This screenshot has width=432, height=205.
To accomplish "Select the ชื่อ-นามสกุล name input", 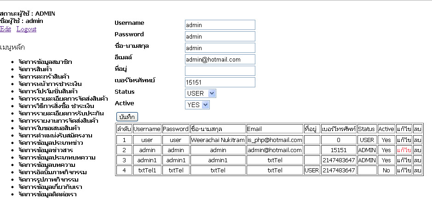I will (220, 48).
